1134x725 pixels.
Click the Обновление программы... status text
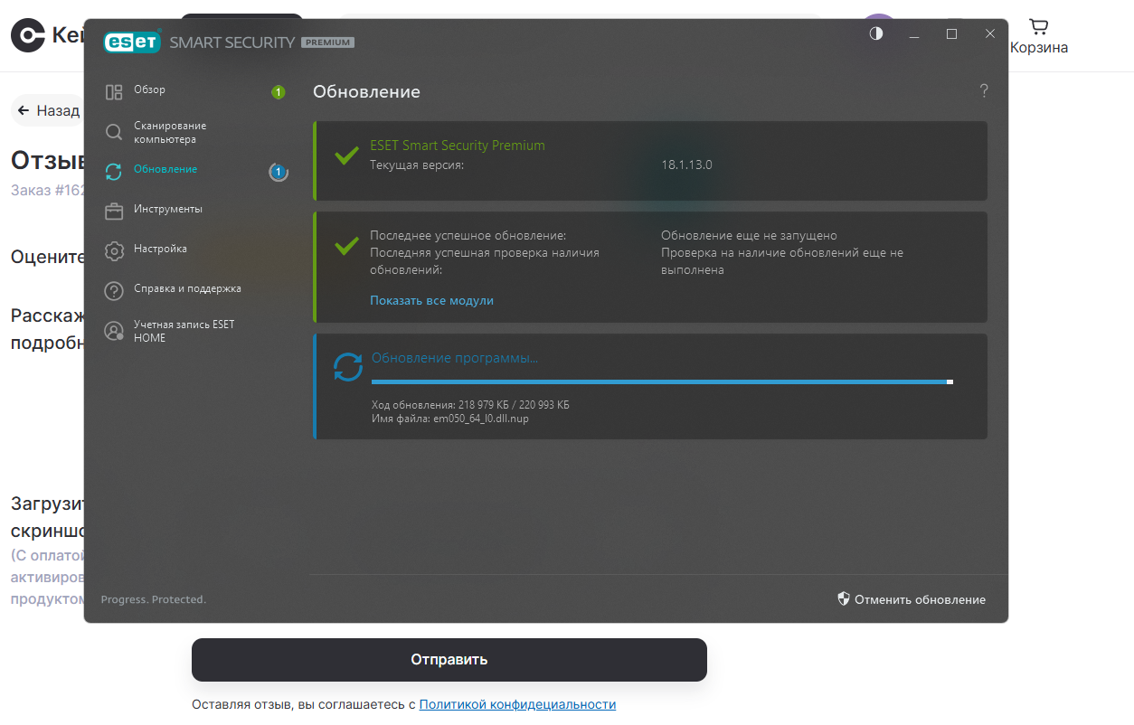455,358
